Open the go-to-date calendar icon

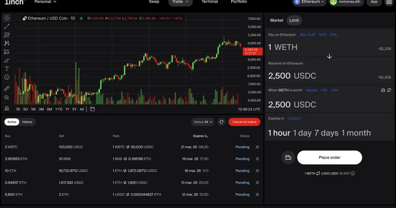[92, 109]
